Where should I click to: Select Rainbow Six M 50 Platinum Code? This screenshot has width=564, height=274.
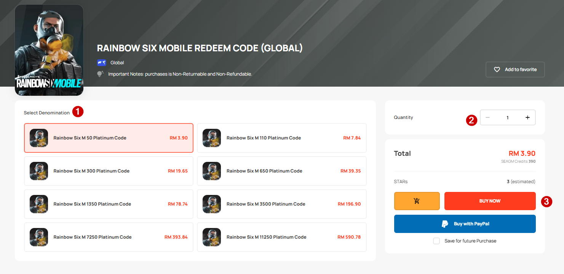point(109,138)
